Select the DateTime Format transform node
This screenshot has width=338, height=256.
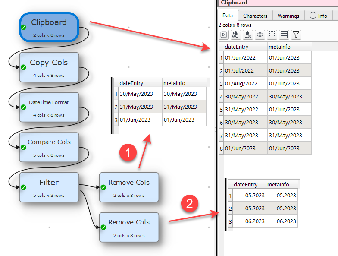tap(49, 107)
